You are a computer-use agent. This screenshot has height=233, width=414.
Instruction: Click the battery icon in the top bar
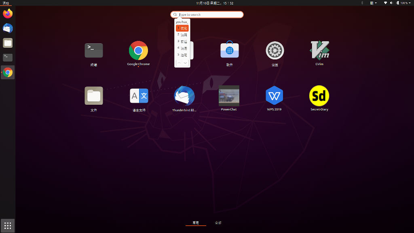[398, 3]
